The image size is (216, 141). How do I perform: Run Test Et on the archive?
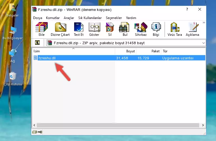click(x=79, y=27)
